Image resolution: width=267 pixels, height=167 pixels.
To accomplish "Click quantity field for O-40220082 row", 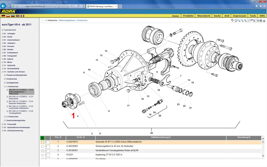I will tap(47, 147).
